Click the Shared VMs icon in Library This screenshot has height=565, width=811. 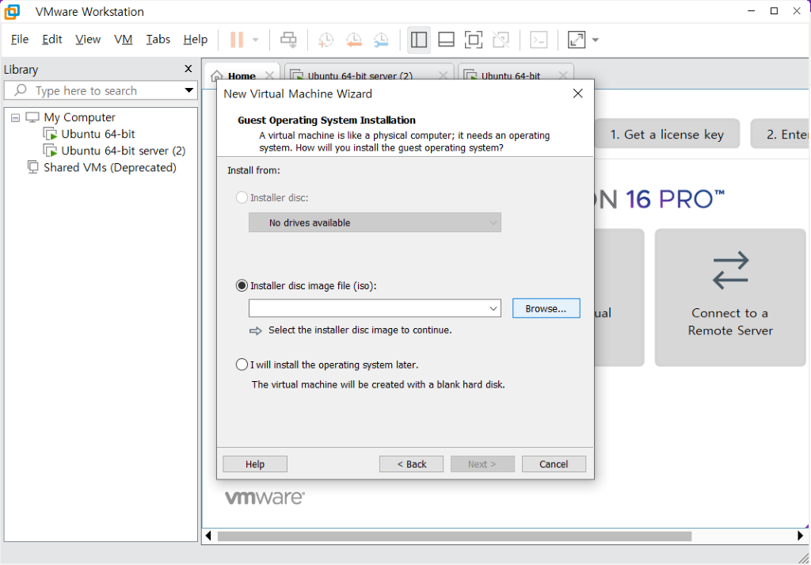pos(33,168)
